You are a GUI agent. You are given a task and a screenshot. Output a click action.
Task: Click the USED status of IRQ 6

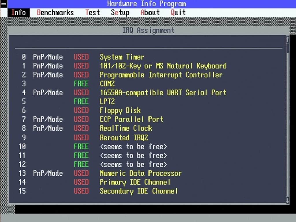tap(81, 110)
